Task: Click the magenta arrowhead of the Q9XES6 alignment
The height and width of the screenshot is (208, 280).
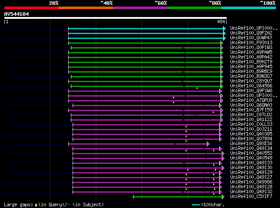Action: point(208,144)
